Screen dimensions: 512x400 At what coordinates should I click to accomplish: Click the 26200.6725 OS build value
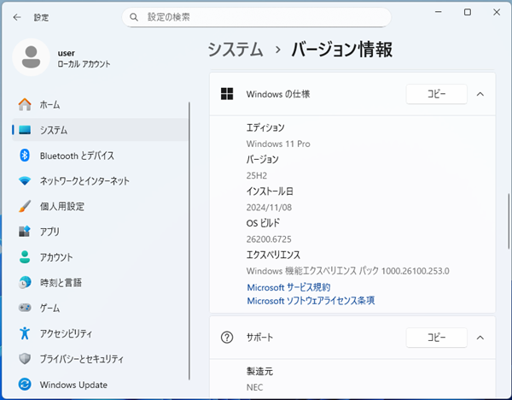coord(269,239)
